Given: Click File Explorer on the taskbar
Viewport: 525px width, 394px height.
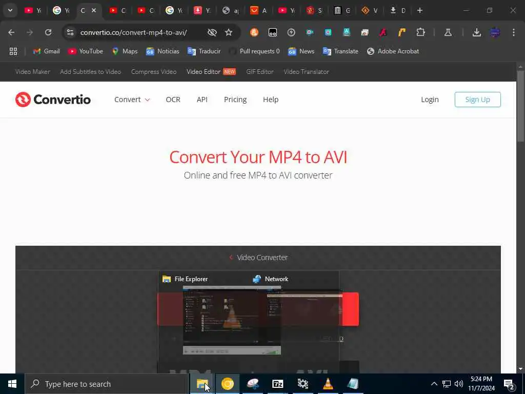Looking at the screenshot, I should click(x=202, y=384).
